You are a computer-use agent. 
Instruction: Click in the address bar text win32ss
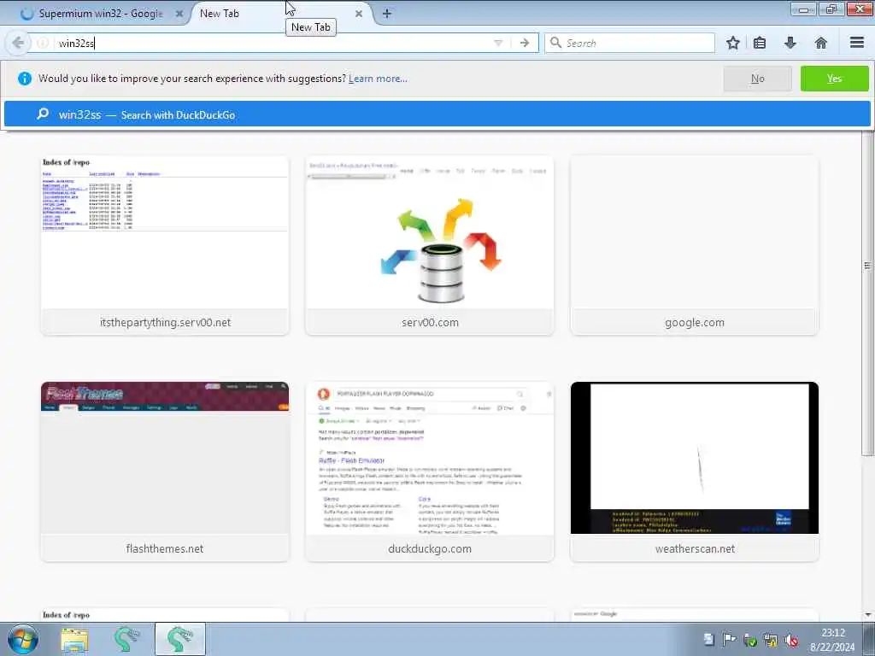coord(76,43)
